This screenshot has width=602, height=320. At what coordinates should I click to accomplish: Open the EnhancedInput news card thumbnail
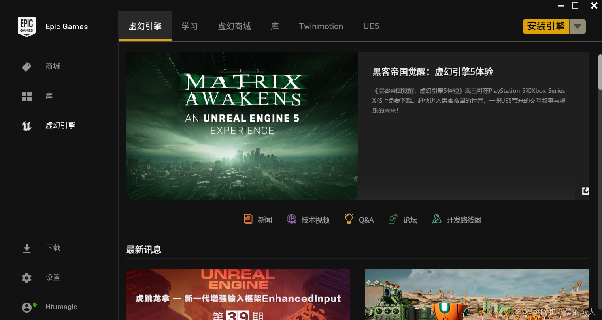tap(238, 294)
